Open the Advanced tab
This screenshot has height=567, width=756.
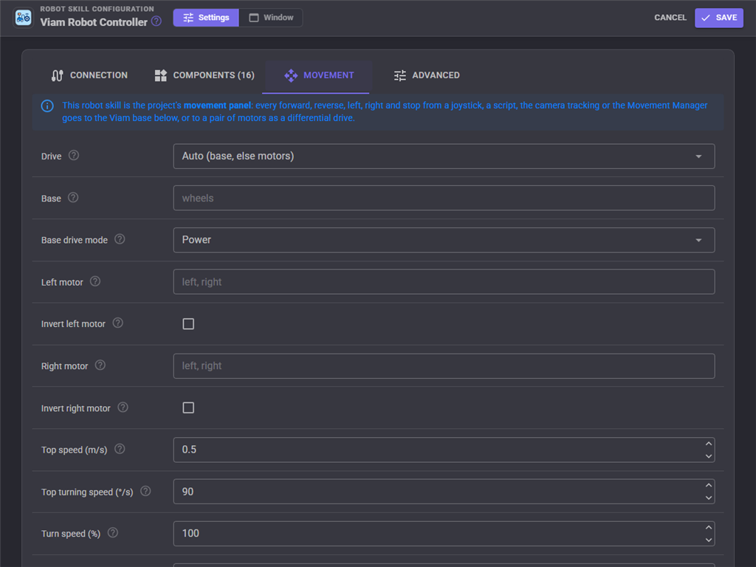(427, 76)
